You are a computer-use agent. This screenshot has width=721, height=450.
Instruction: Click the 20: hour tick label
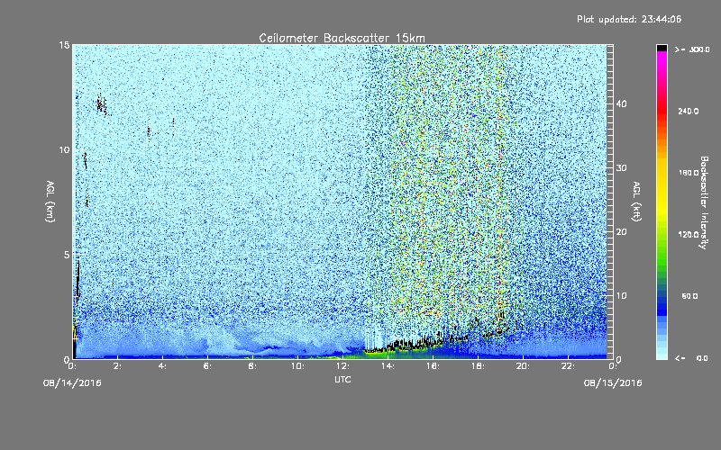[x=523, y=366]
